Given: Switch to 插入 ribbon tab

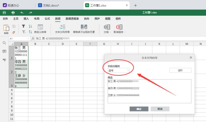Looking at the screenshot, I should click(x=26, y=19).
